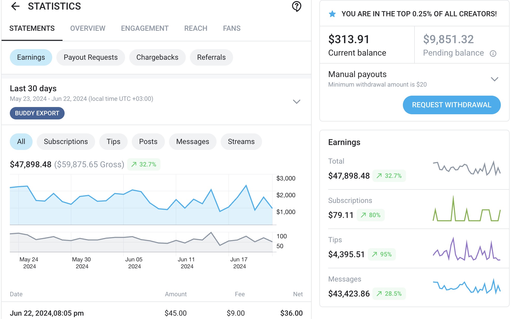Switch to the OVERVIEW tab
The height and width of the screenshot is (319, 522).
[x=88, y=28]
